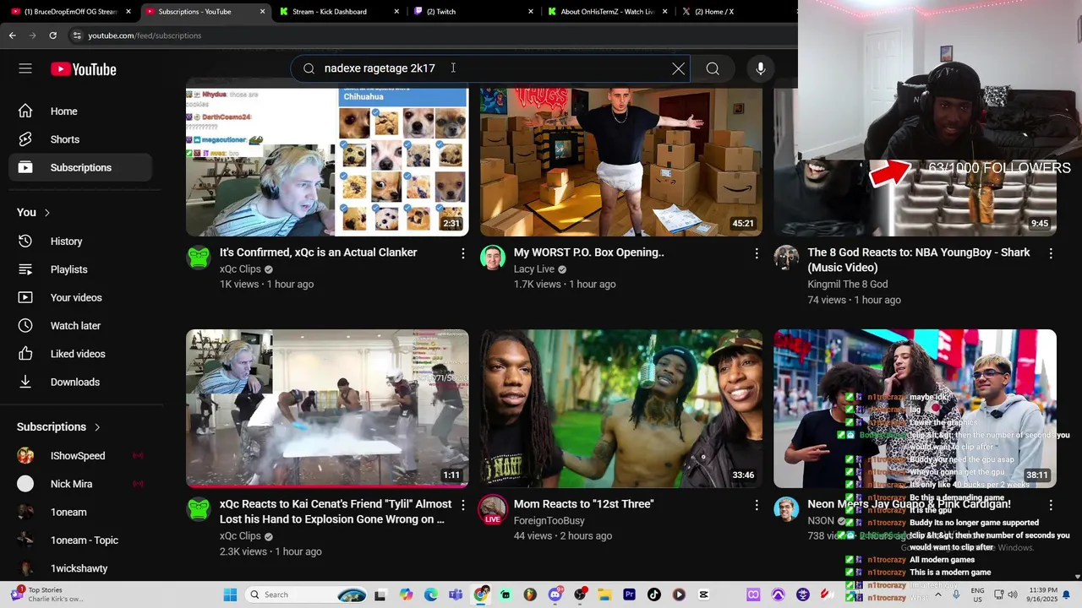The image size is (1082, 608).
Task: Start voice search with the microphone
Action: click(761, 68)
